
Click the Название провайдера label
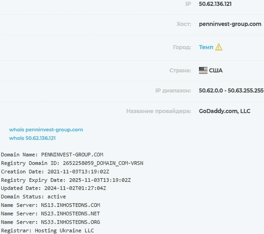(159, 111)
